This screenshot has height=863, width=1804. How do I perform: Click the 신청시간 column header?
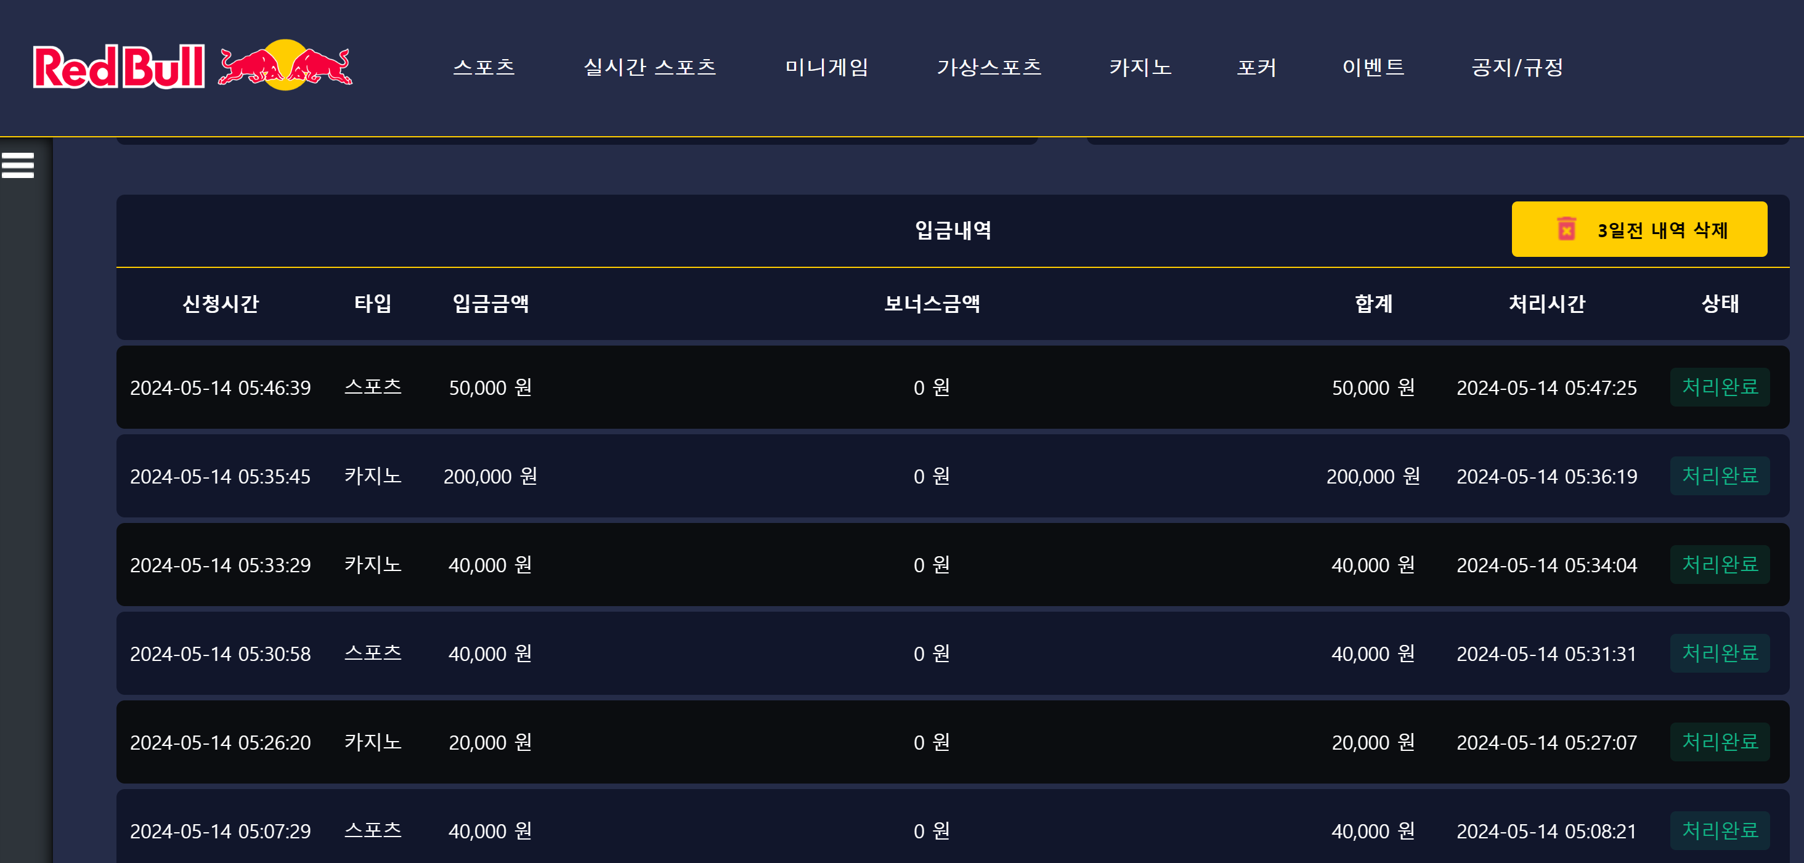pos(221,304)
